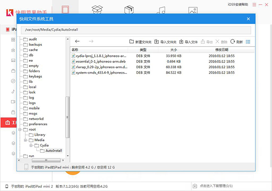Sort by 大小 column header

174,50
